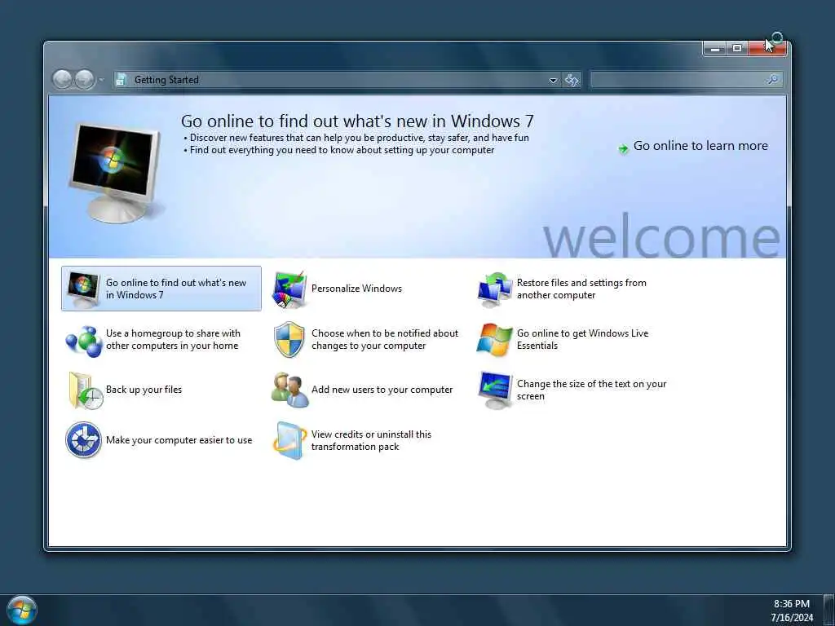Click the Getting Started address bar icon
Viewport: 835px width, 626px height.
pyautogui.click(x=121, y=80)
